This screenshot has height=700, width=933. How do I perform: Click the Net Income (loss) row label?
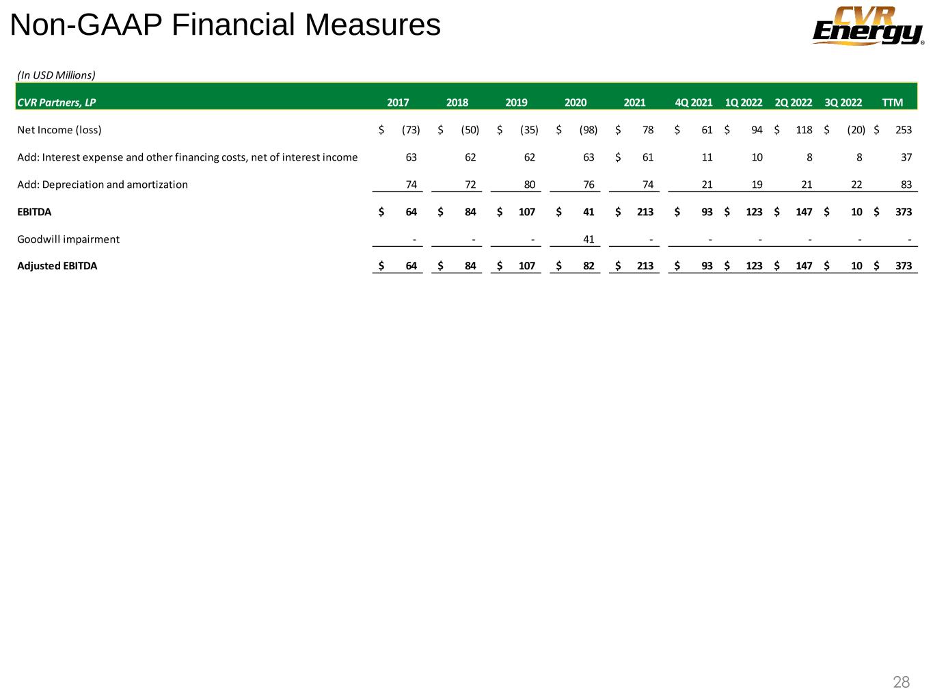pos(59,130)
